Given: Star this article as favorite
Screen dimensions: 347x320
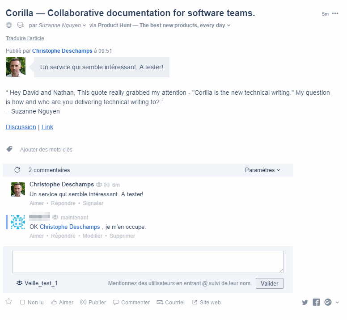Looking at the screenshot, I should pos(8,302).
